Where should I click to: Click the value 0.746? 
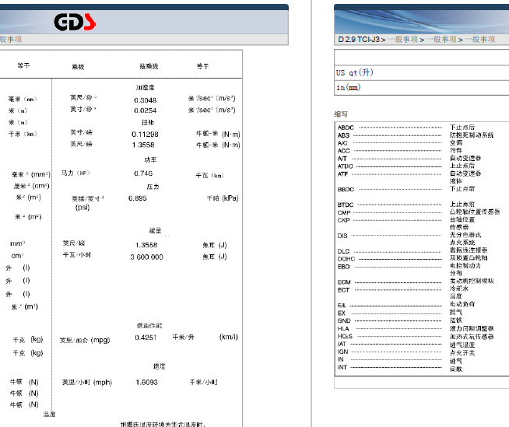tap(143, 173)
